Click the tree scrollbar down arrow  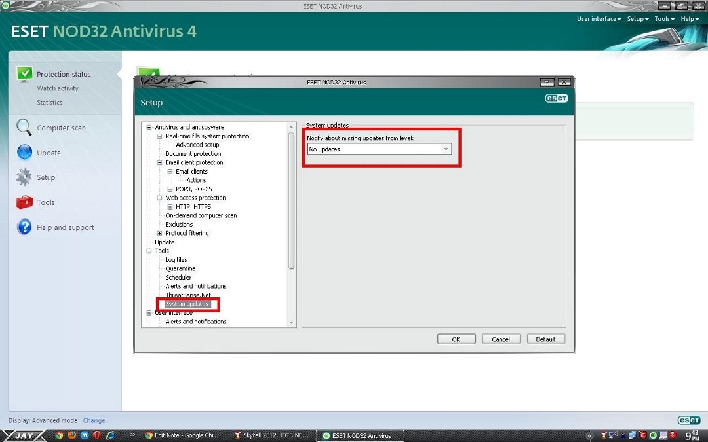point(291,322)
